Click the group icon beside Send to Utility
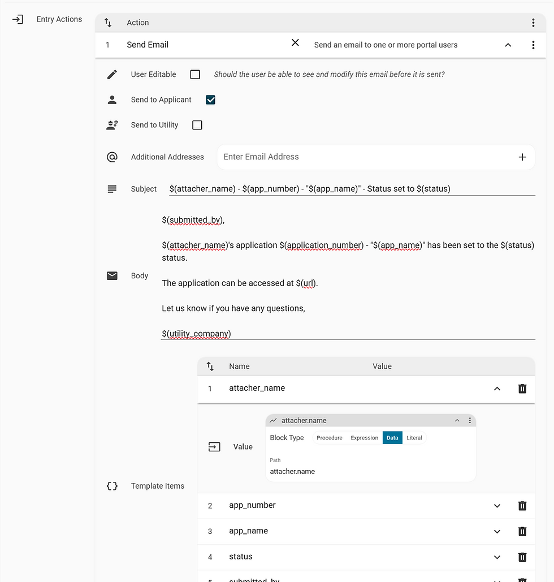554x582 pixels. (x=112, y=125)
